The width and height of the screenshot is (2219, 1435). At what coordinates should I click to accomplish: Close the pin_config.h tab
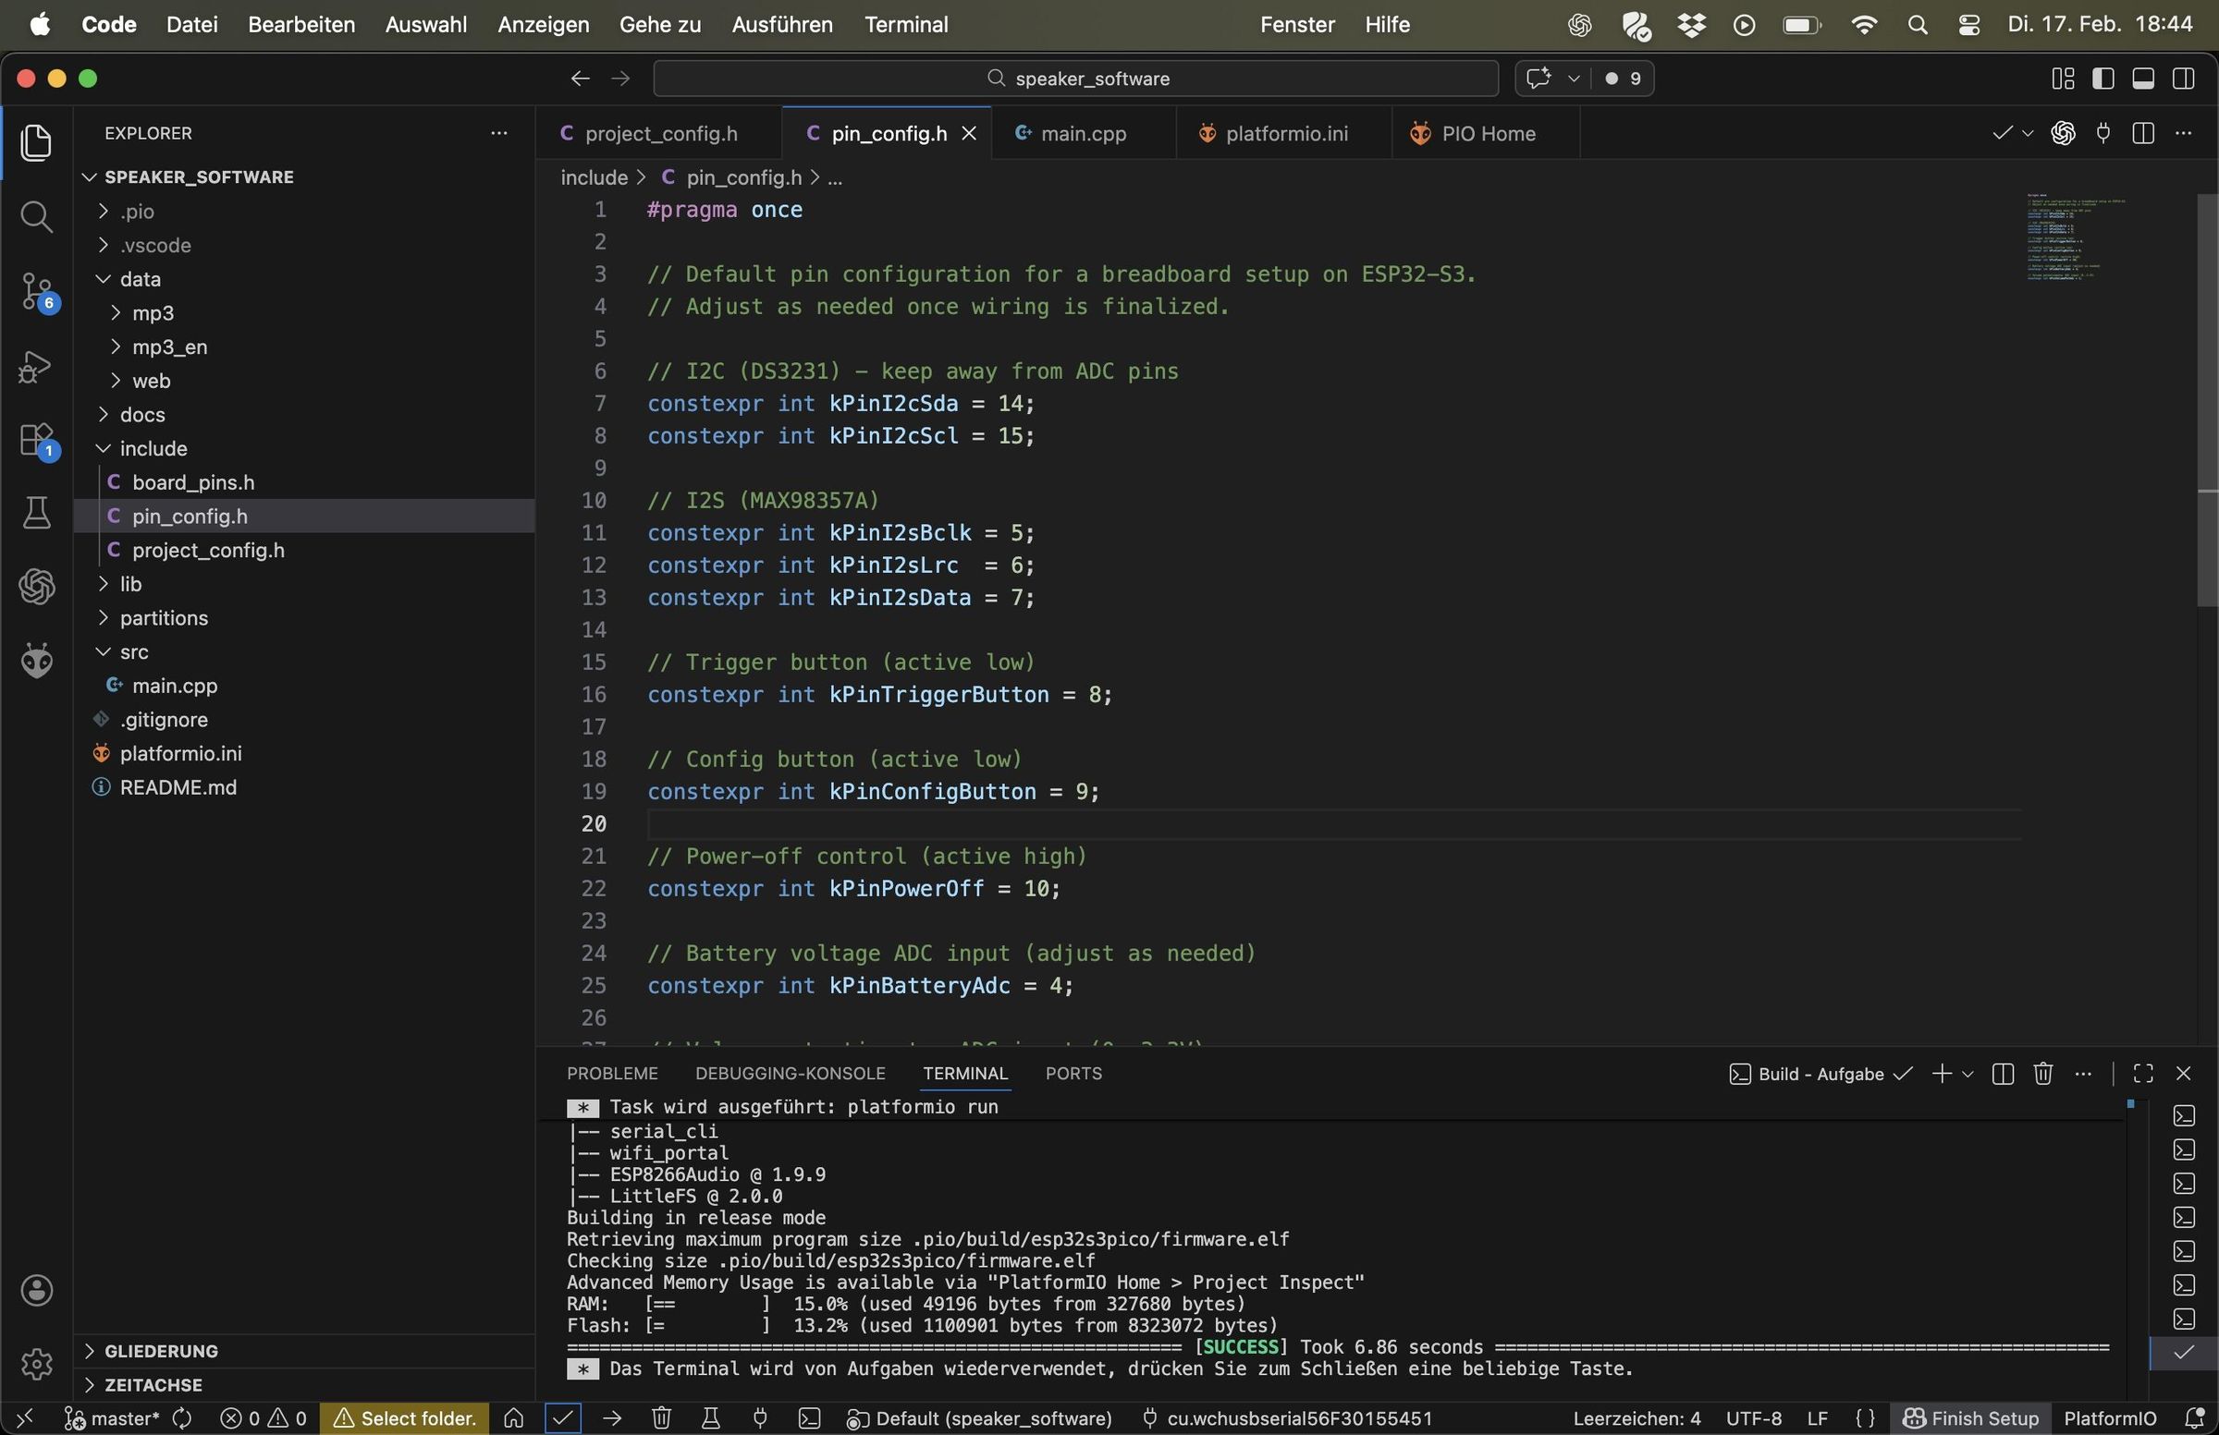970,133
